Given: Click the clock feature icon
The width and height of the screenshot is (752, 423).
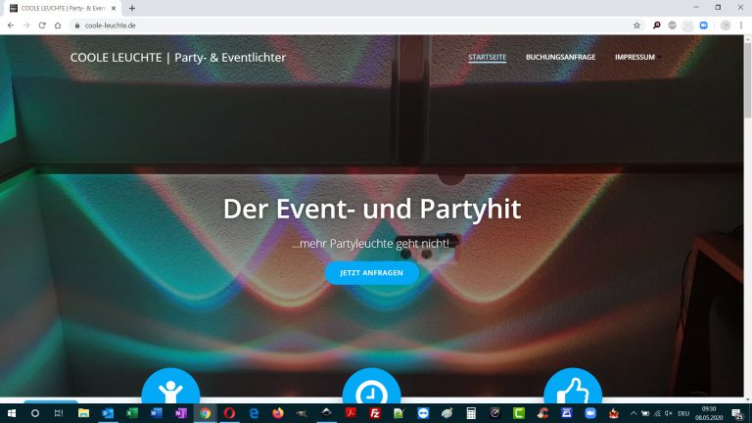Looking at the screenshot, I should [x=372, y=386].
